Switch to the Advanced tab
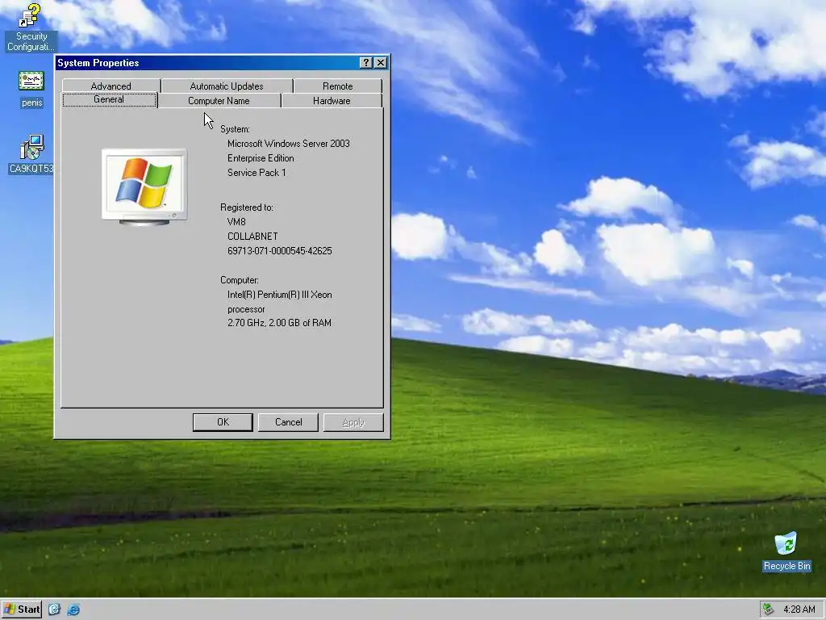Viewport: 826px width, 620px height. coord(111,86)
